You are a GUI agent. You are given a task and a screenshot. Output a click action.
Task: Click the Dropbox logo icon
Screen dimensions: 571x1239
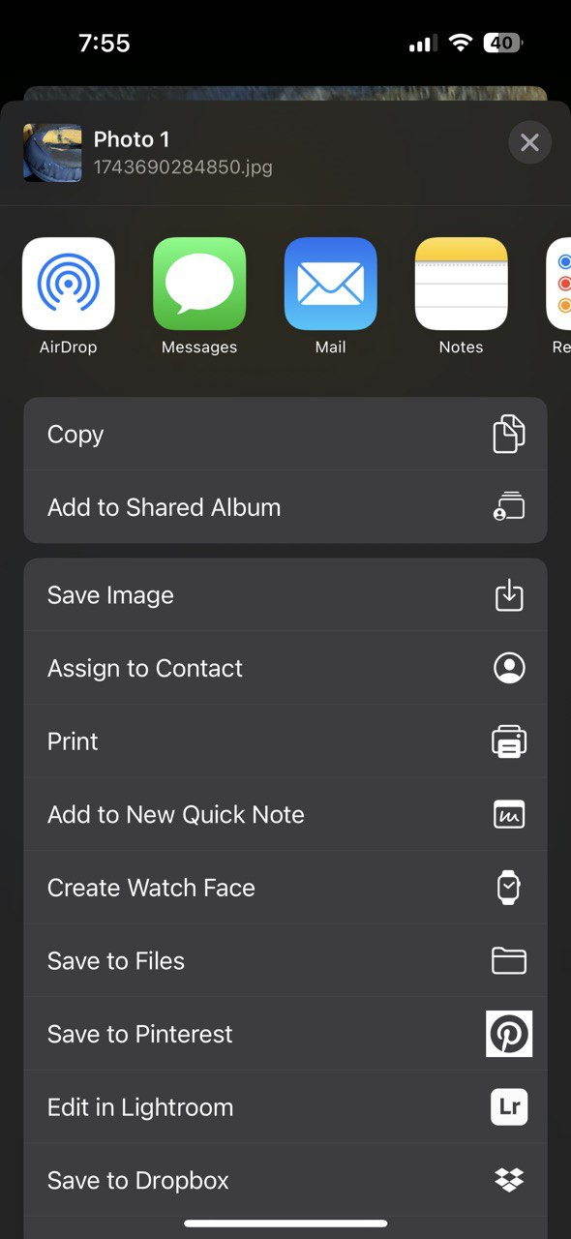click(x=509, y=1180)
